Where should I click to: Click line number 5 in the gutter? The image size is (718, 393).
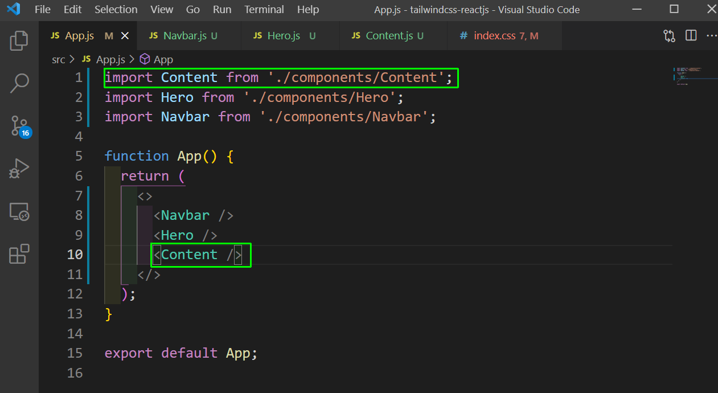click(78, 156)
